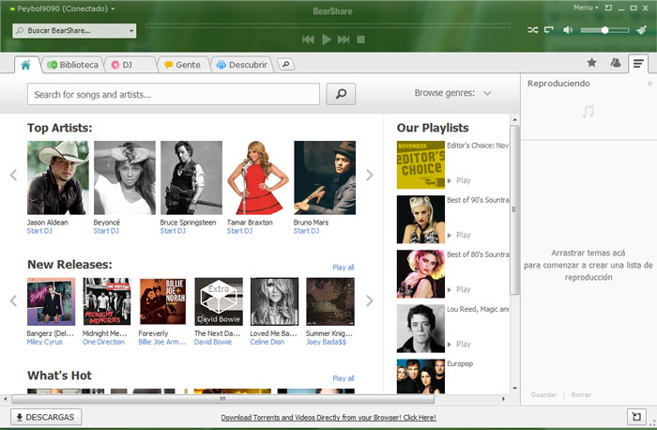Mute the volume speaker icon
The height and width of the screenshot is (430, 657).
pos(568,30)
